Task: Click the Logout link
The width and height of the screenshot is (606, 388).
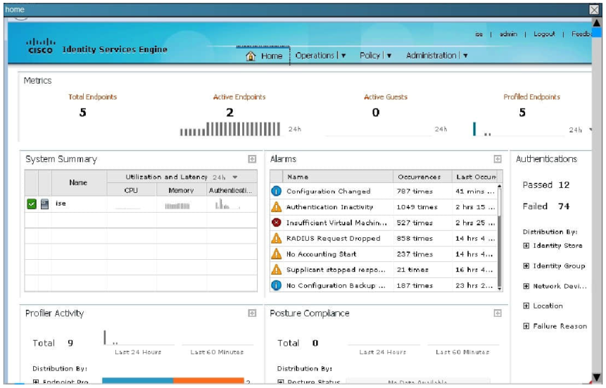Action: pyautogui.click(x=544, y=34)
